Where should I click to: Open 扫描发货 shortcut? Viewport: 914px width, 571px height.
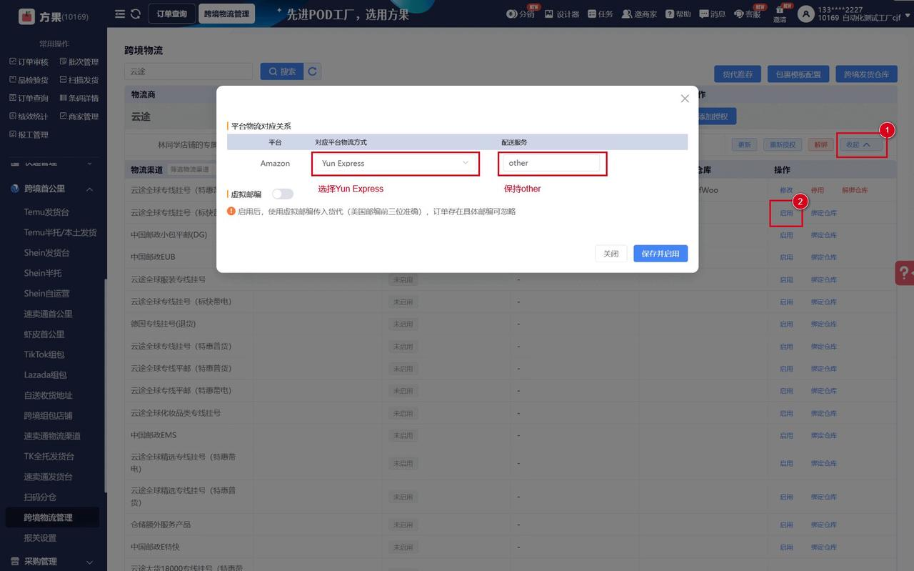click(79, 80)
